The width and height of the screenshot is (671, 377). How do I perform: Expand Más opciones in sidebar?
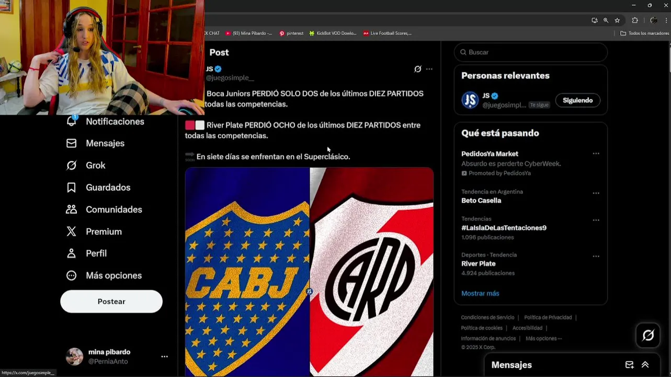tap(104, 275)
